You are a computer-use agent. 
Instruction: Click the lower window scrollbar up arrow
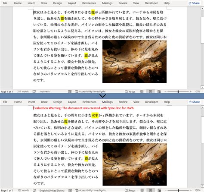point(202,107)
